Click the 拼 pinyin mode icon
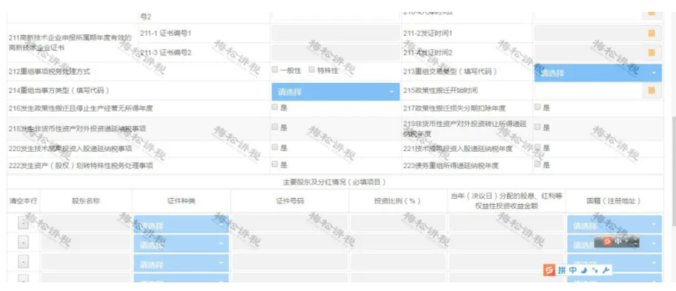 coord(561,271)
